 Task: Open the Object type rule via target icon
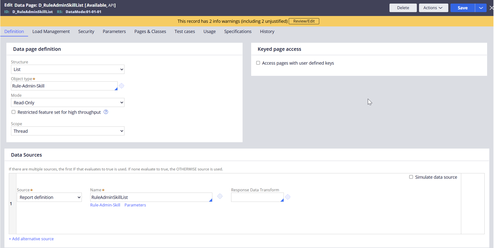[x=121, y=86]
